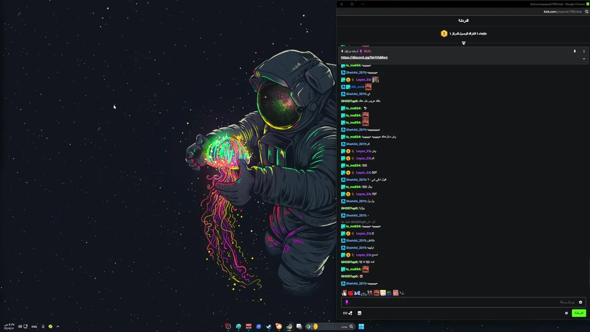Open the red-badged first app icon on taskbar
The image size is (590, 332).
pos(228,326)
